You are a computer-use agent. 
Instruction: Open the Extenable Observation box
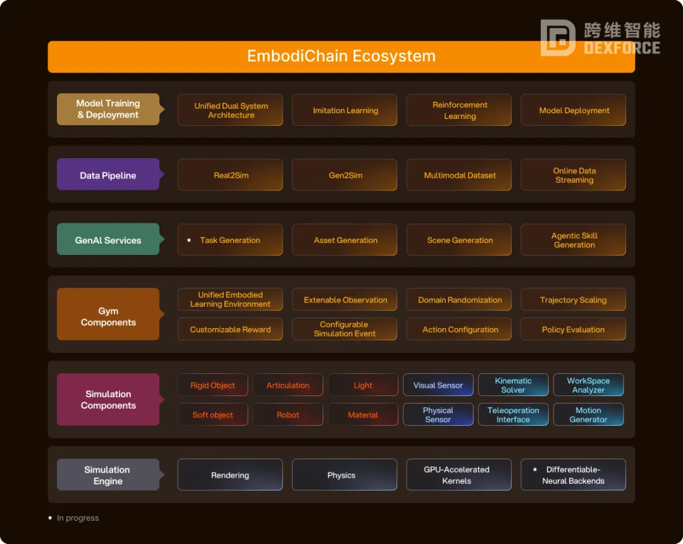pos(345,299)
